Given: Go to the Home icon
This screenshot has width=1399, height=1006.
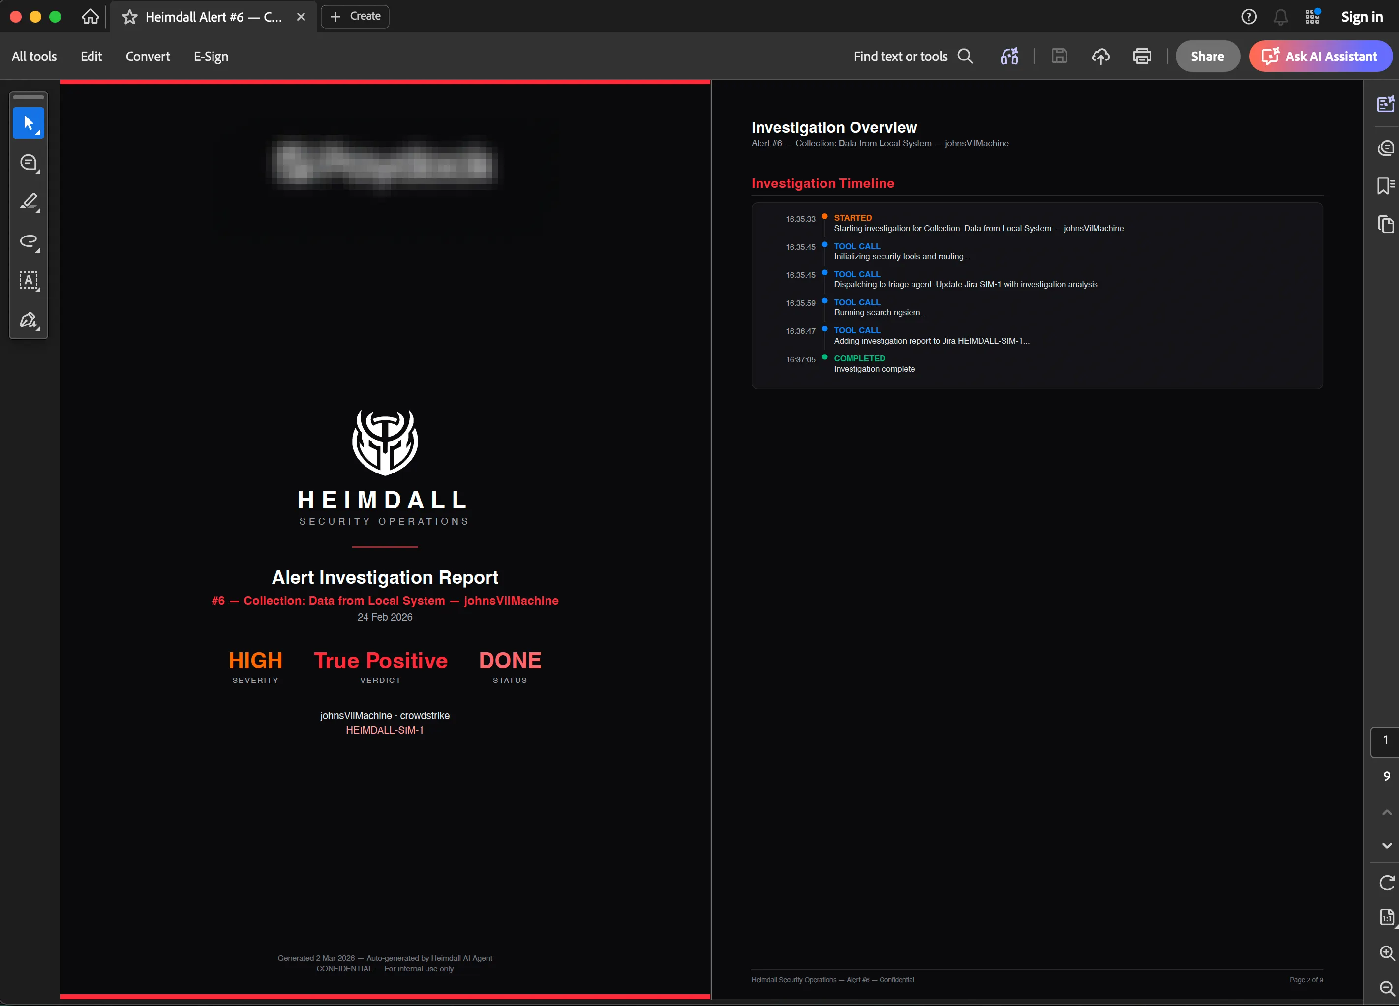Looking at the screenshot, I should pos(90,17).
